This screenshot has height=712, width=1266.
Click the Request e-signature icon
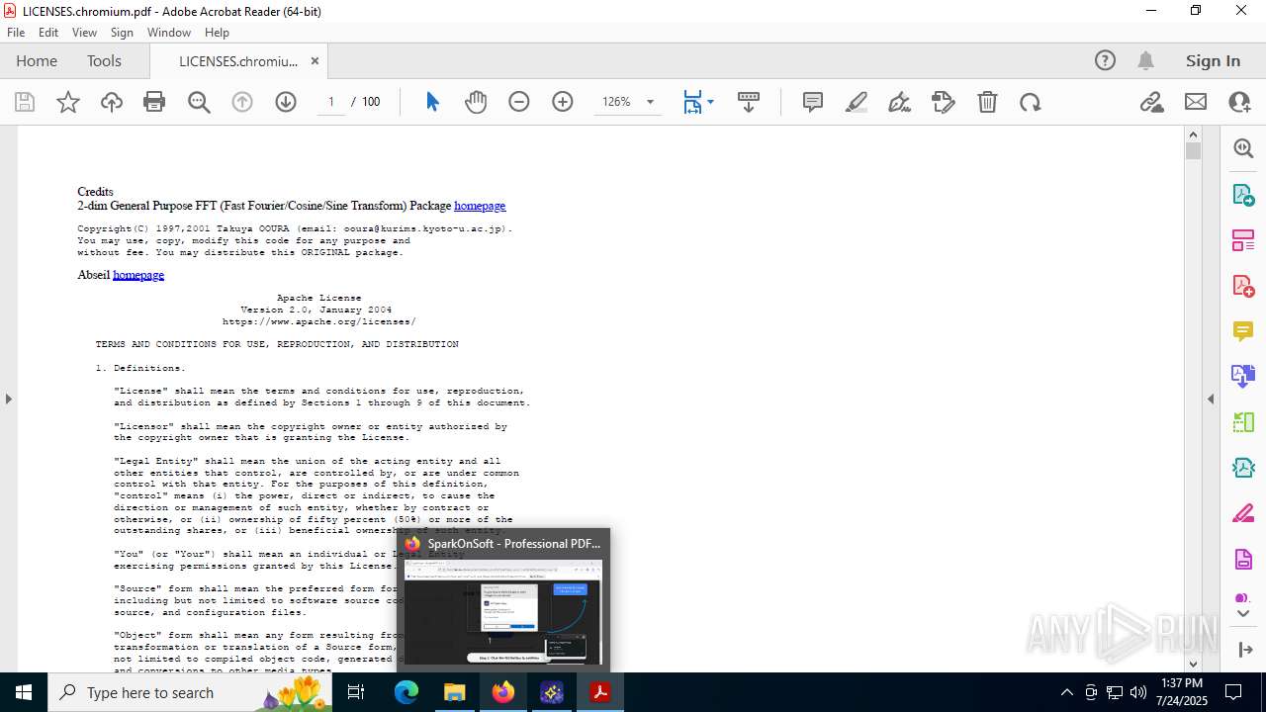(x=944, y=102)
